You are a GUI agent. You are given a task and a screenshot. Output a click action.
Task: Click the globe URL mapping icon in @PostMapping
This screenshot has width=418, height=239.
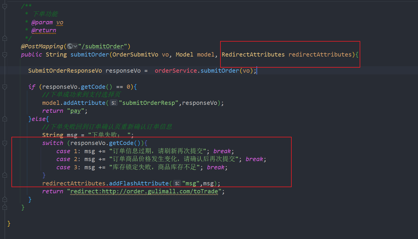click(x=70, y=46)
